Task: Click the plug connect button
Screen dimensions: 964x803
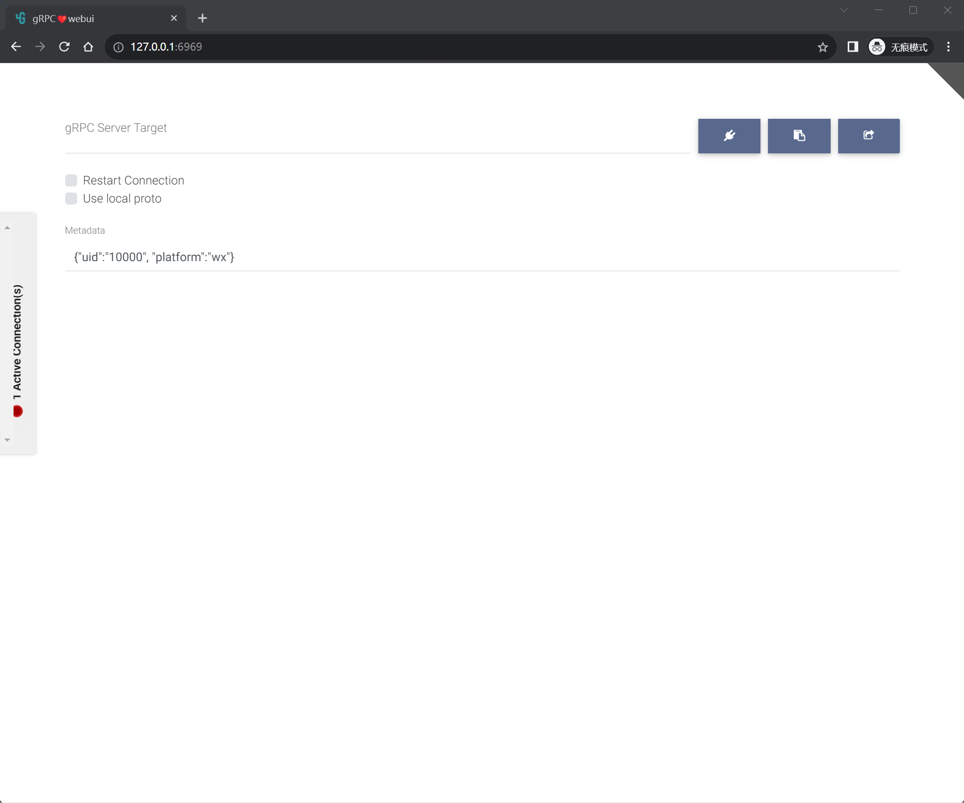Action: (729, 136)
